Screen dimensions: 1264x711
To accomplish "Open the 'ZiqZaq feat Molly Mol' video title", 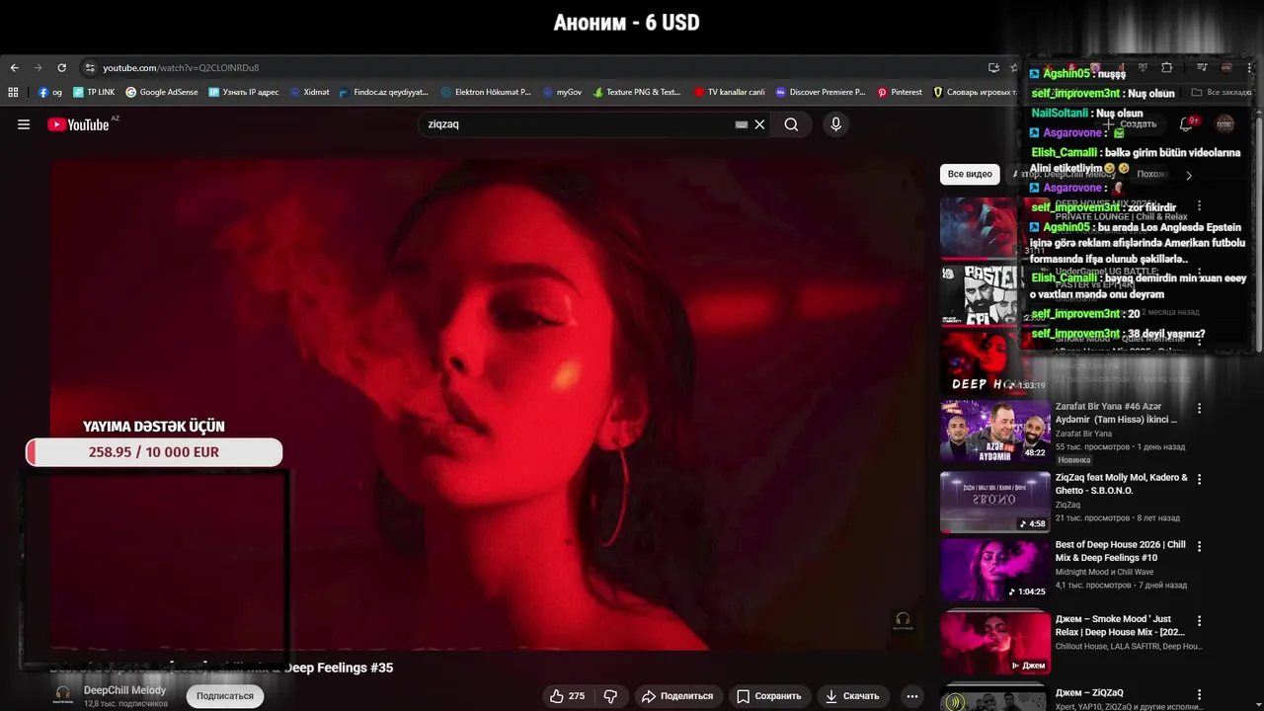I will (x=1122, y=484).
